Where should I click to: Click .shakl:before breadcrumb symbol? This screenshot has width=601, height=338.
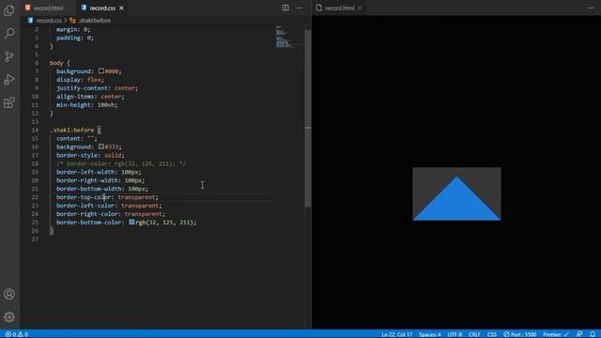tap(95, 21)
